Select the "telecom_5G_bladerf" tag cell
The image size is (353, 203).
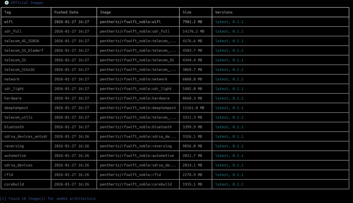click(x=24, y=51)
